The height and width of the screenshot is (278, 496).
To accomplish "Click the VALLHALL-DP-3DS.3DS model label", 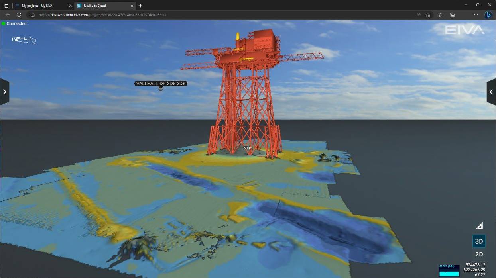I will (161, 83).
